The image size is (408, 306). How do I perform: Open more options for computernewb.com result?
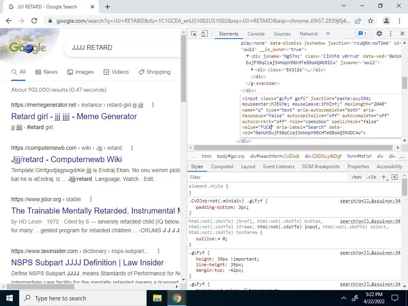[132, 148]
